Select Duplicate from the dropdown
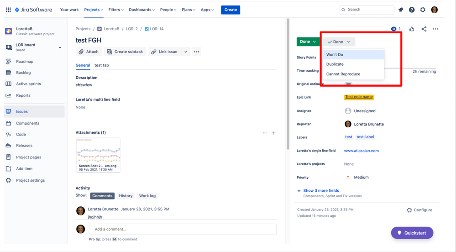The width and height of the screenshot is (456, 252). pos(353,64)
